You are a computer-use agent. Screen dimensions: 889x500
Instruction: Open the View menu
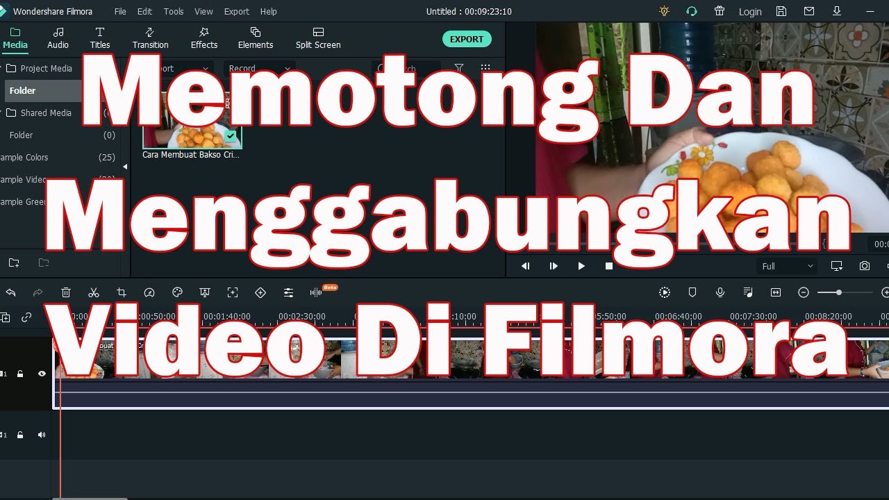point(203,11)
